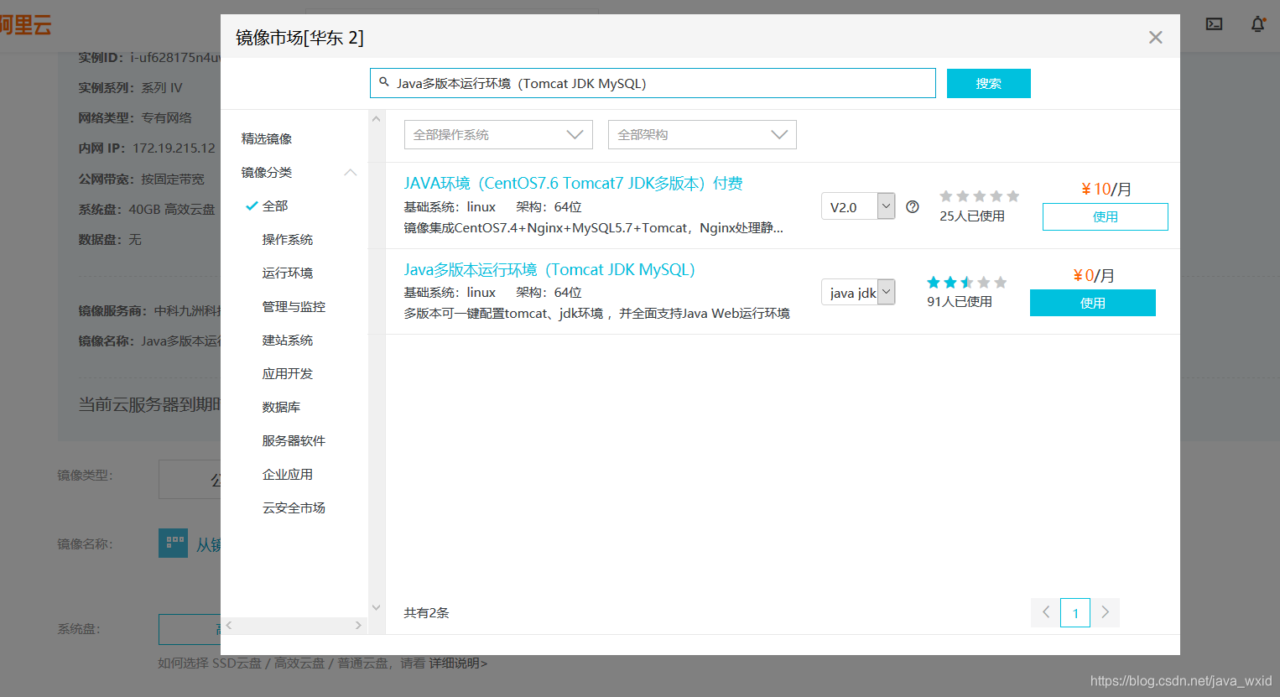The image size is (1280, 697).
Task: Open the 详细说明 link below the dialog
Action: coord(458,663)
